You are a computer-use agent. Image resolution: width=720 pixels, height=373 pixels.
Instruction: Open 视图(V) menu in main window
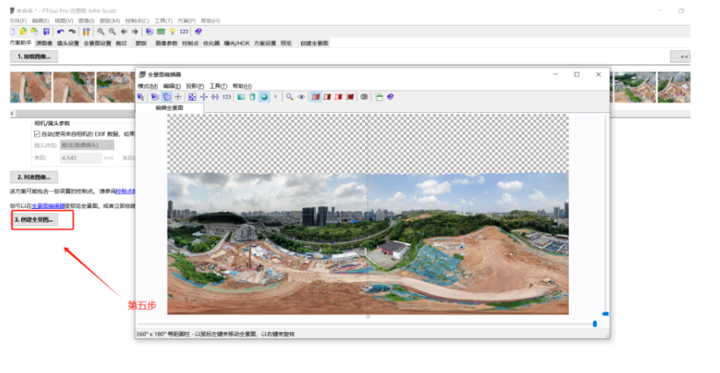pos(63,20)
